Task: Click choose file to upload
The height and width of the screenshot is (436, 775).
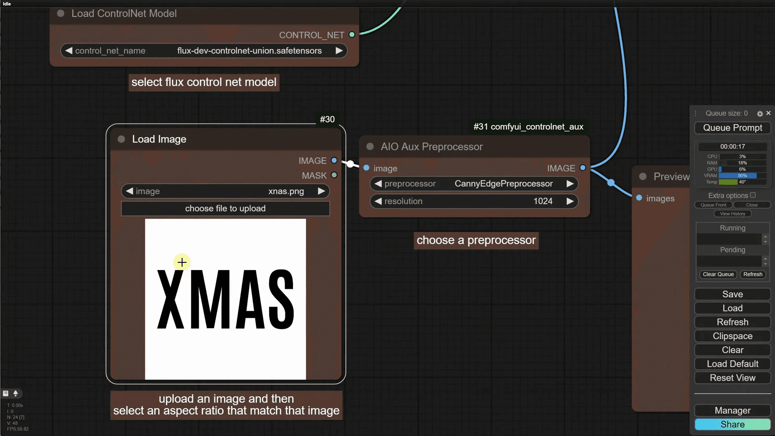Action: point(225,209)
